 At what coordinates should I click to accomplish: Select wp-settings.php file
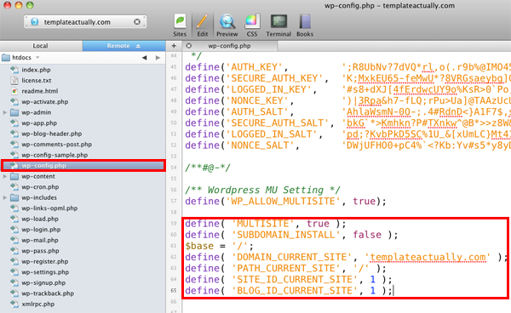(x=45, y=272)
